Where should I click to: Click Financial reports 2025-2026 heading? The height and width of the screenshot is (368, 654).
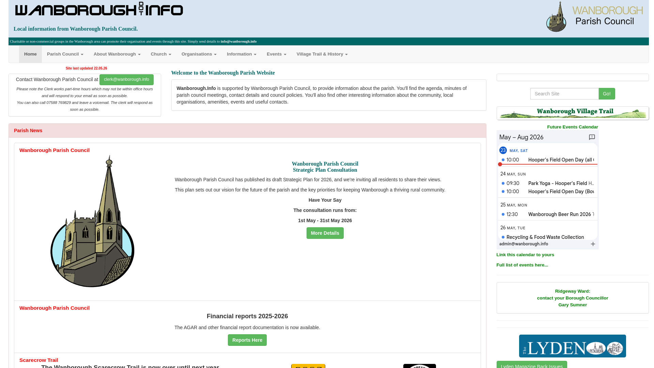(x=247, y=316)
